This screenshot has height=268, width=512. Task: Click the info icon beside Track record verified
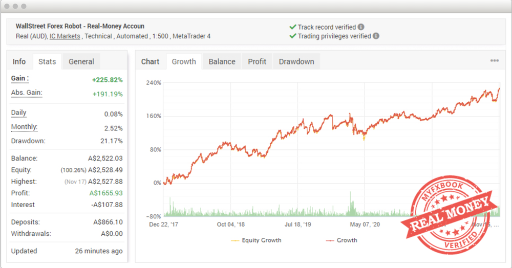click(x=361, y=27)
